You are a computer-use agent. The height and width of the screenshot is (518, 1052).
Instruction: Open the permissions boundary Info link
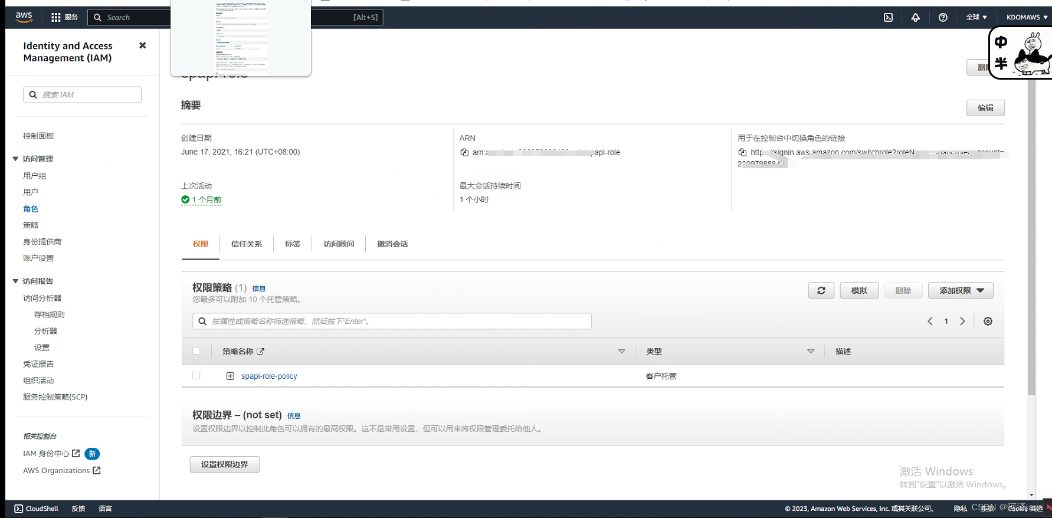click(294, 416)
